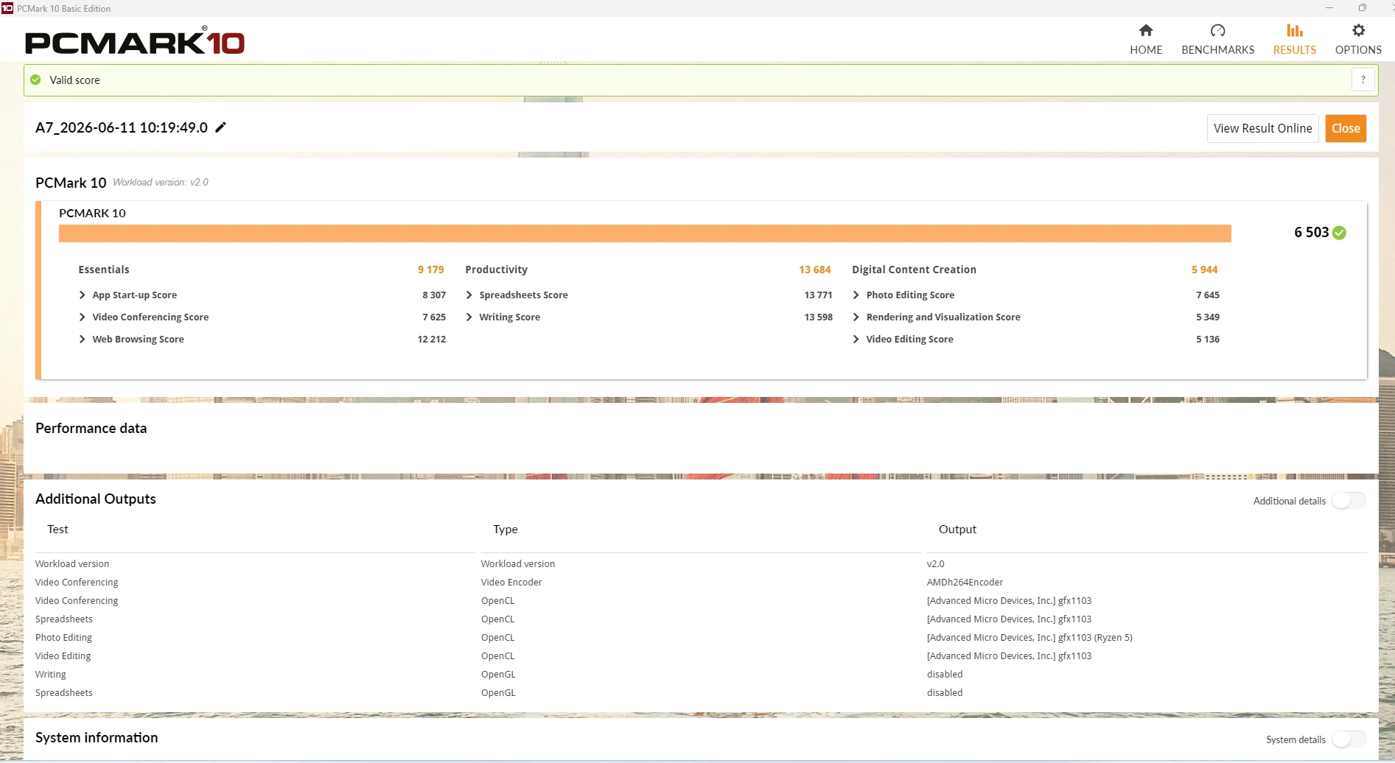Click the View Result Online button
Screen dimensions: 1395x763
(x=1262, y=128)
